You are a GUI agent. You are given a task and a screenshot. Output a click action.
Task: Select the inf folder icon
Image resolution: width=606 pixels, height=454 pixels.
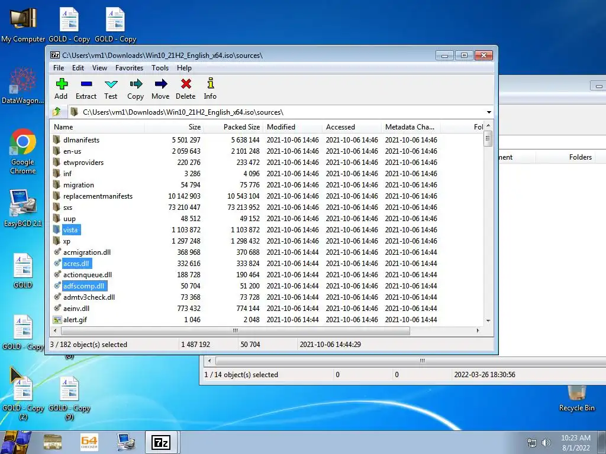tap(57, 173)
